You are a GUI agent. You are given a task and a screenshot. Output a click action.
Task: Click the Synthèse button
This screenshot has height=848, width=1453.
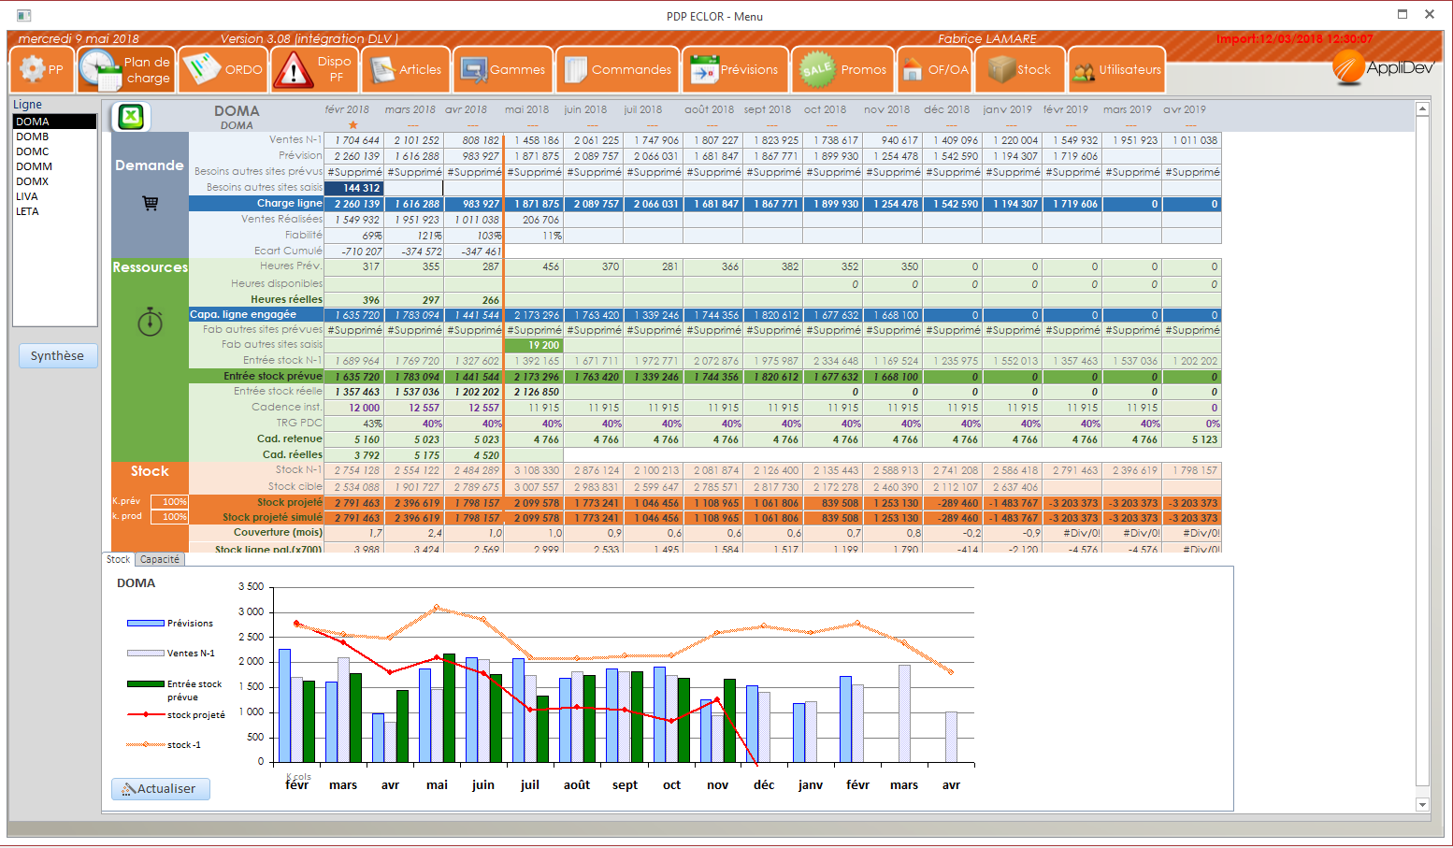(x=57, y=355)
